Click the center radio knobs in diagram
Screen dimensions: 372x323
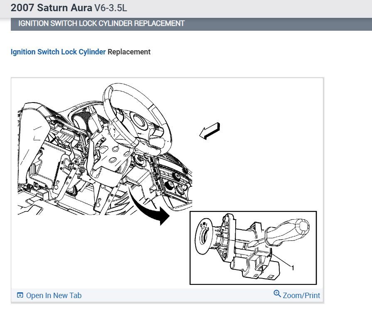[x=175, y=183]
